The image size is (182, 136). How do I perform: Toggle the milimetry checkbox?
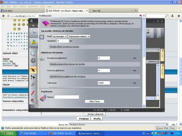[x=157, y=62]
